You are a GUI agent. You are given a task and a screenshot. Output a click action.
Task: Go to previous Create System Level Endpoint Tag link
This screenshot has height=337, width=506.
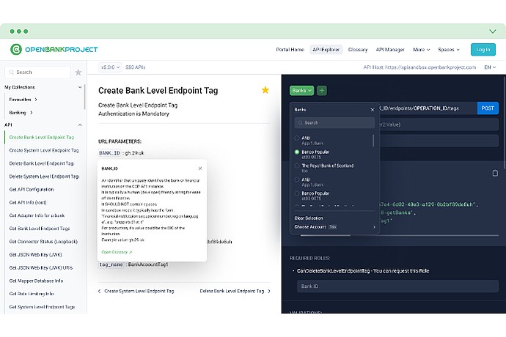point(139,291)
